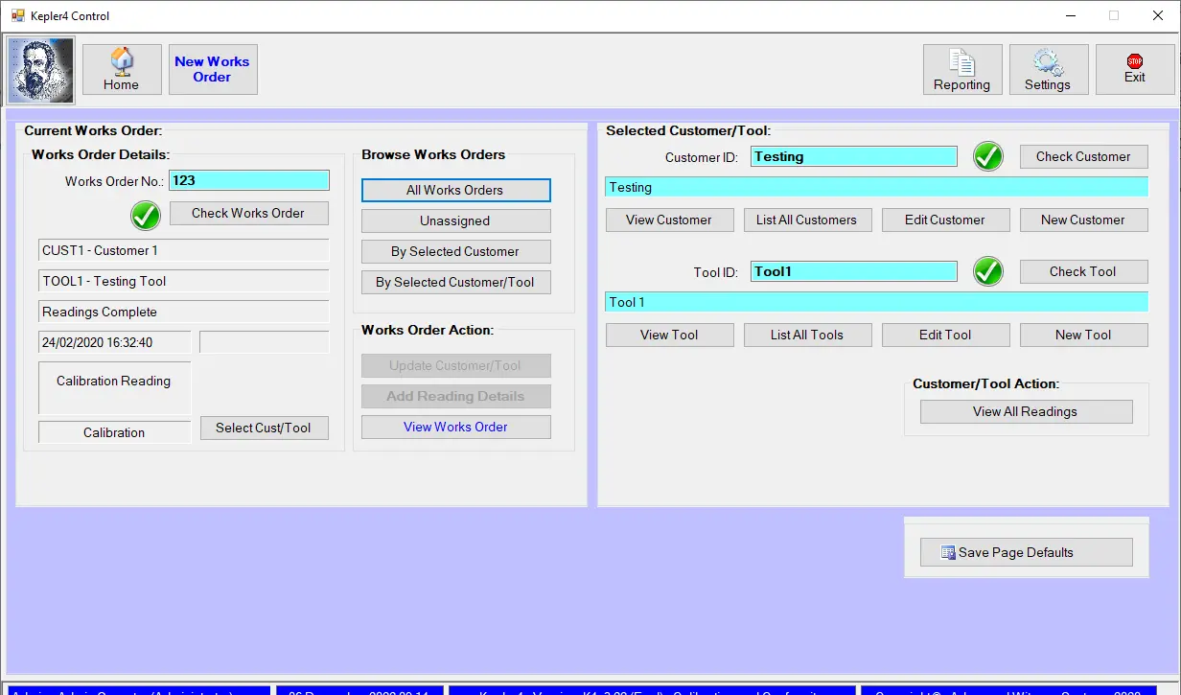This screenshot has height=695, width=1181.
Task: Open the Reporting section
Action: 961,69
